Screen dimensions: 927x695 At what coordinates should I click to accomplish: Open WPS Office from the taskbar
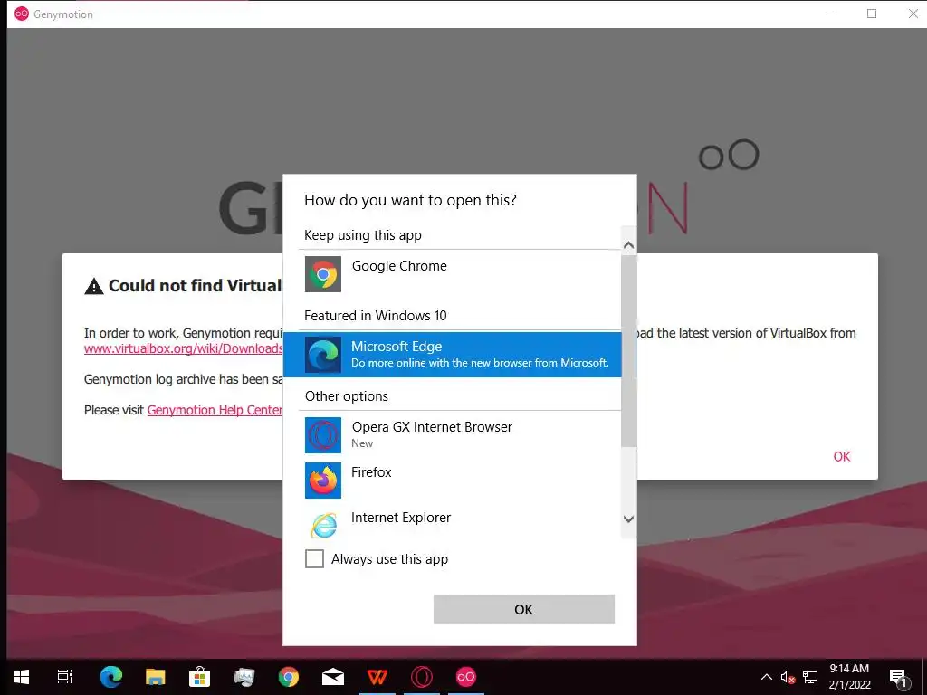[377, 677]
